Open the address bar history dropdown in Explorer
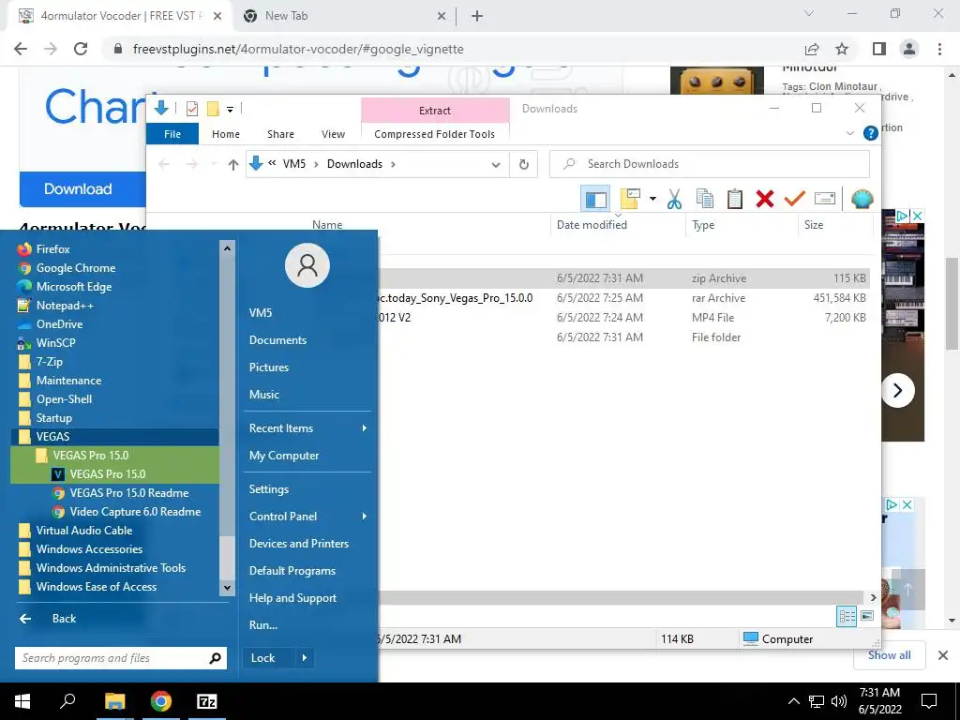Viewport: 960px width, 720px height. click(x=496, y=164)
